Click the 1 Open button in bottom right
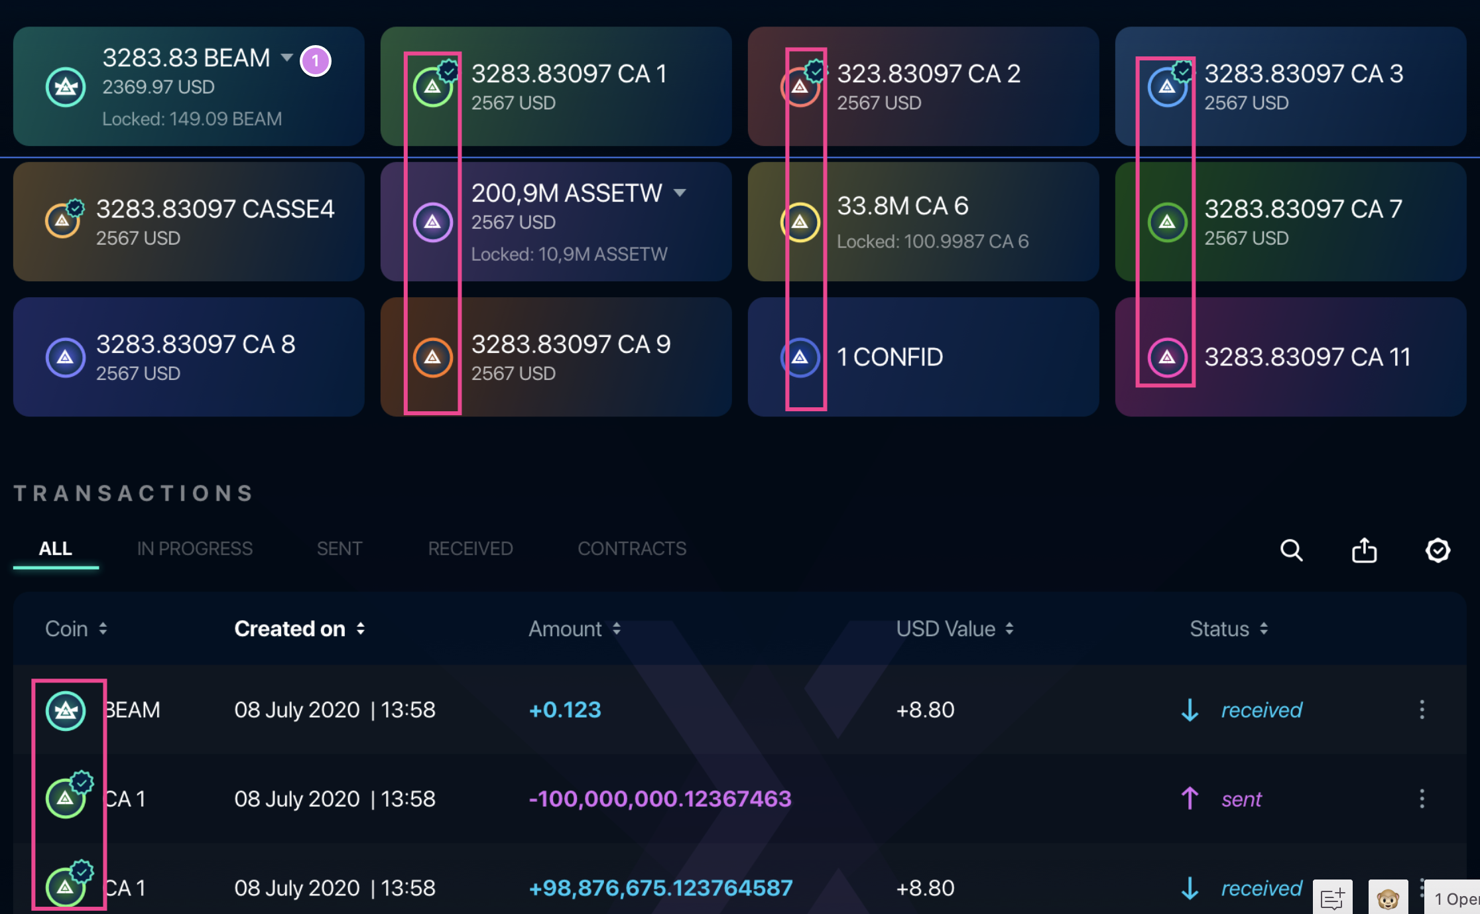1480x914 pixels. [1456, 899]
